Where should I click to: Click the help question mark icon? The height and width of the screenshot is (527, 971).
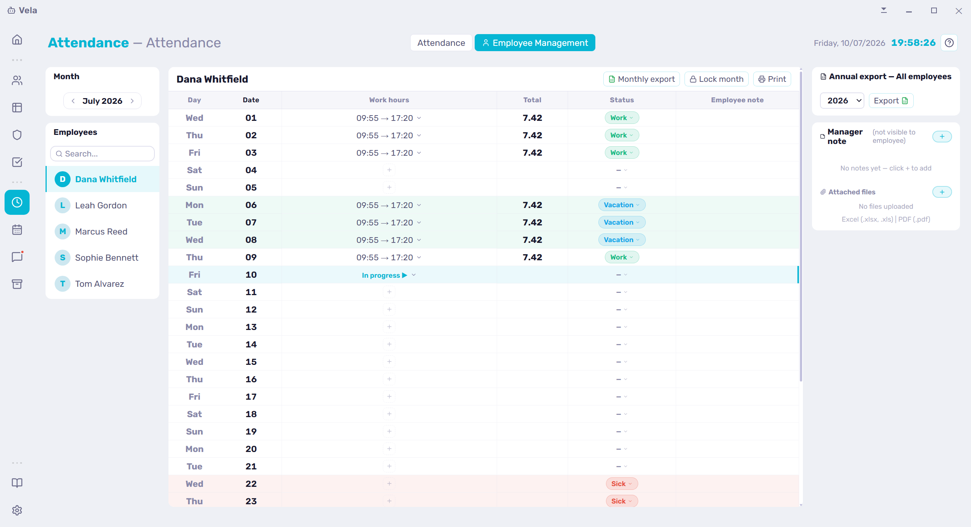(949, 43)
